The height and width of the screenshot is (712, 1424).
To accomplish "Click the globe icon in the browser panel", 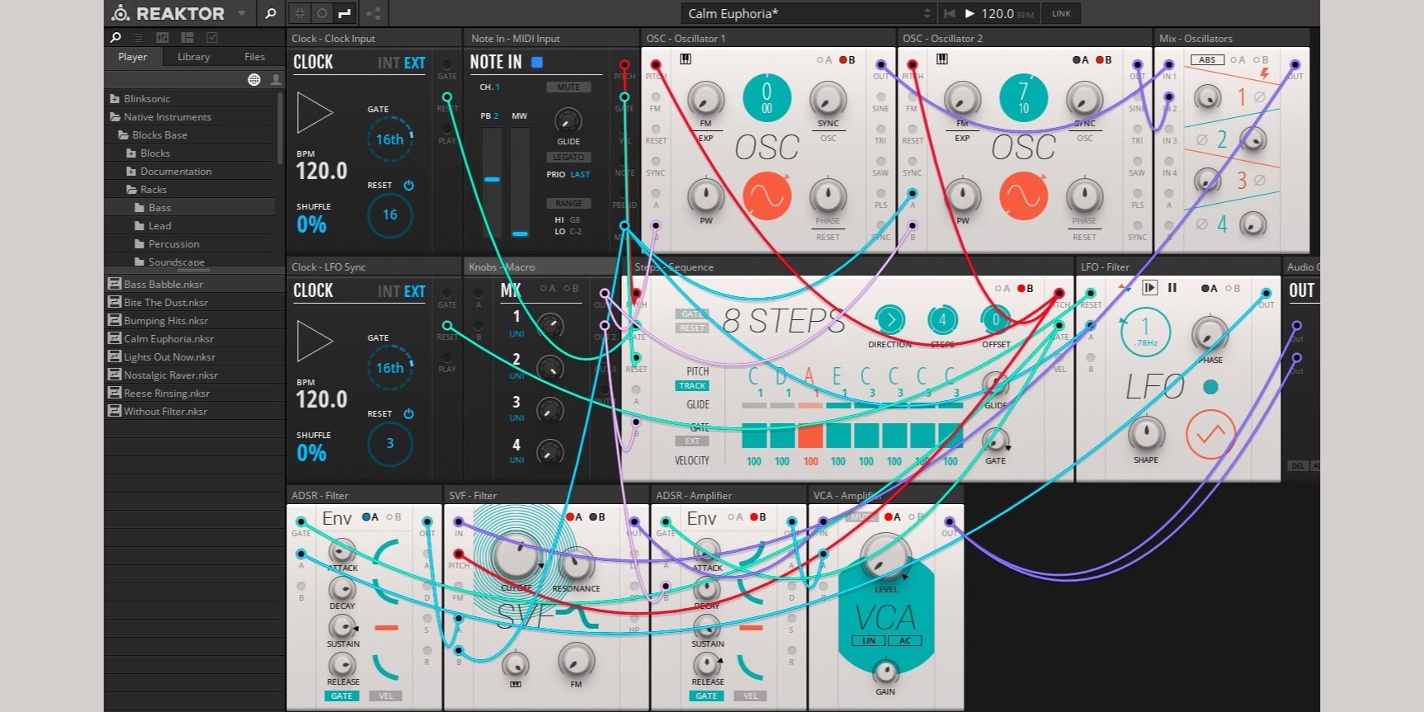I will click(x=254, y=79).
